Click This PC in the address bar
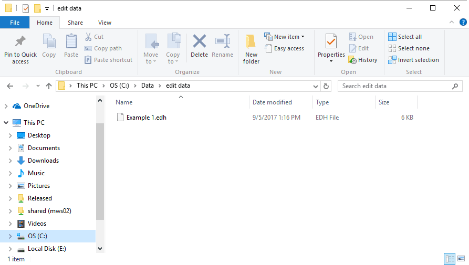Image resolution: width=469 pixels, height=265 pixels. coord(87,86)
